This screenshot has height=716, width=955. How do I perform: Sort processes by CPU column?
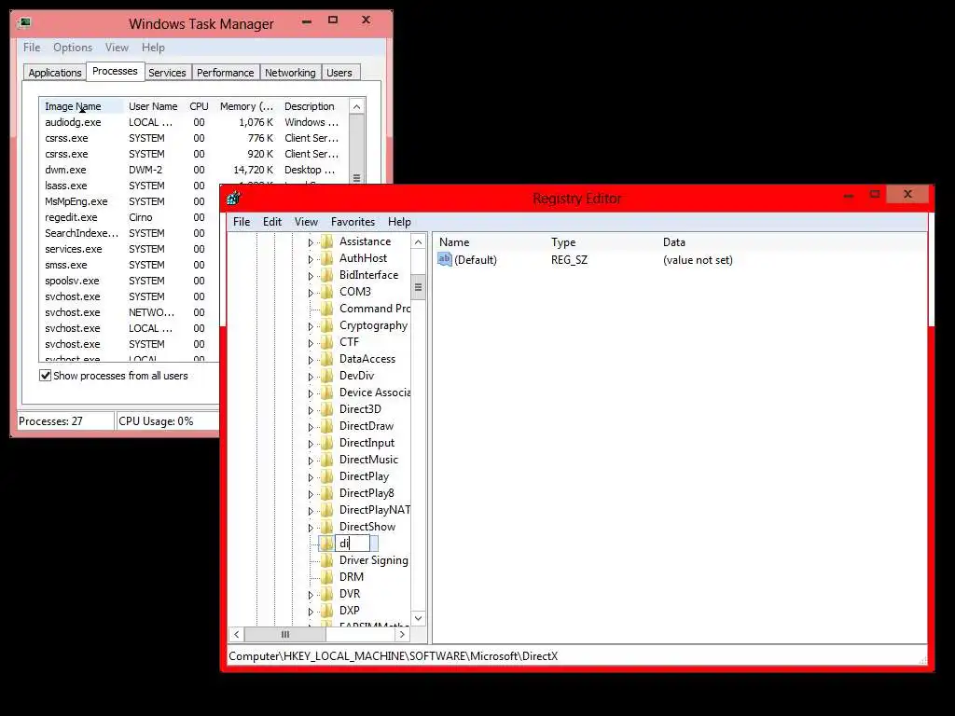[200, 106]
